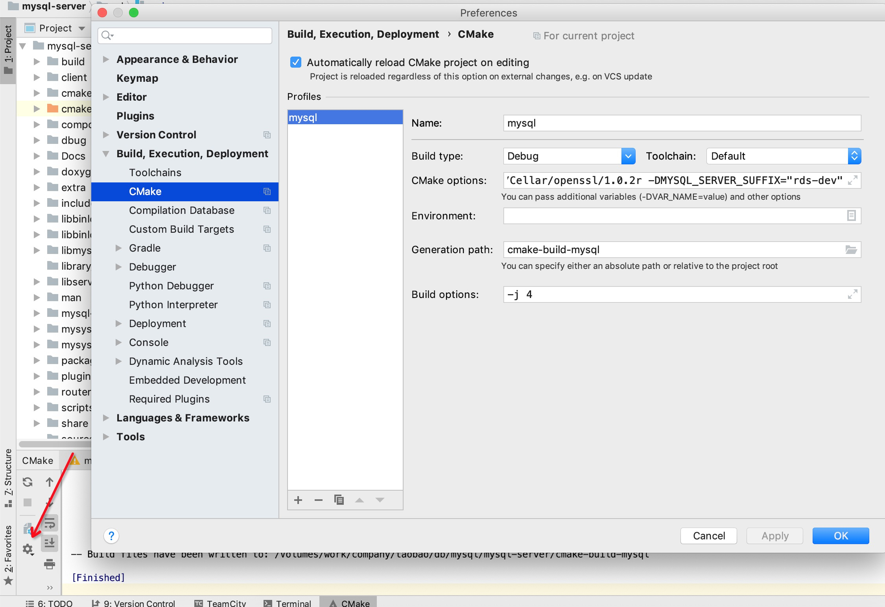Reload CMake project in CMake tool window
The image size is (885, 607).
pyautogui.click(x=28, y=482)
